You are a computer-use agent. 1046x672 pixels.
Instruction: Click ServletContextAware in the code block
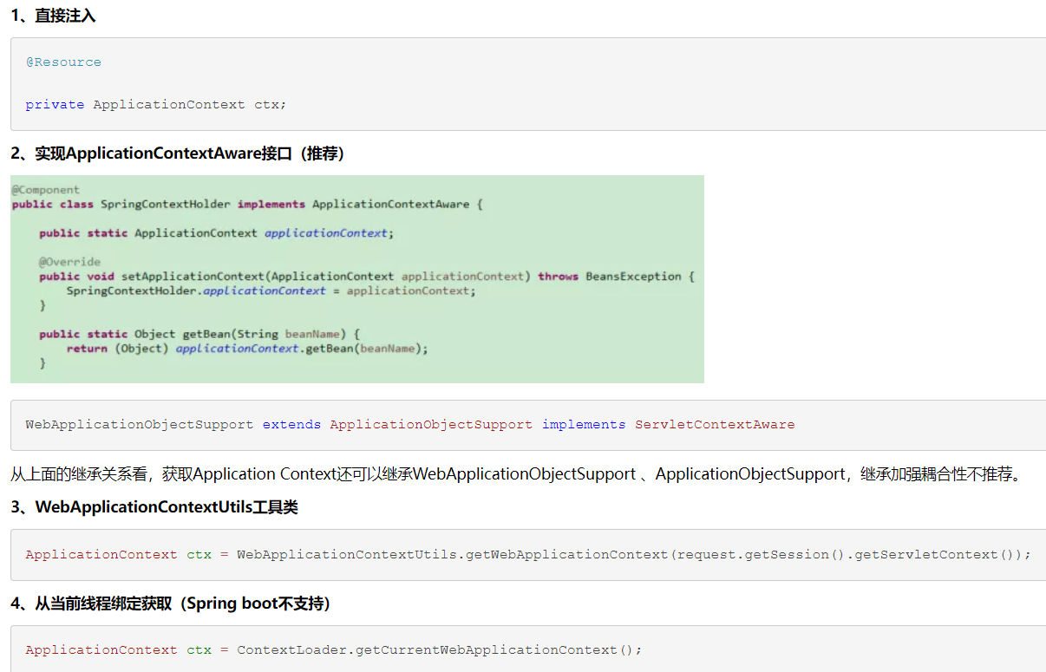tap(715, 425)
